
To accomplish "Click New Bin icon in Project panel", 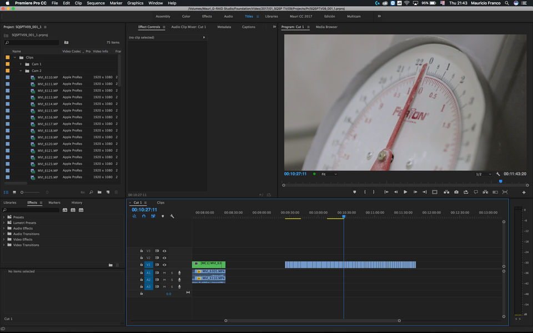I will (99, 192).
